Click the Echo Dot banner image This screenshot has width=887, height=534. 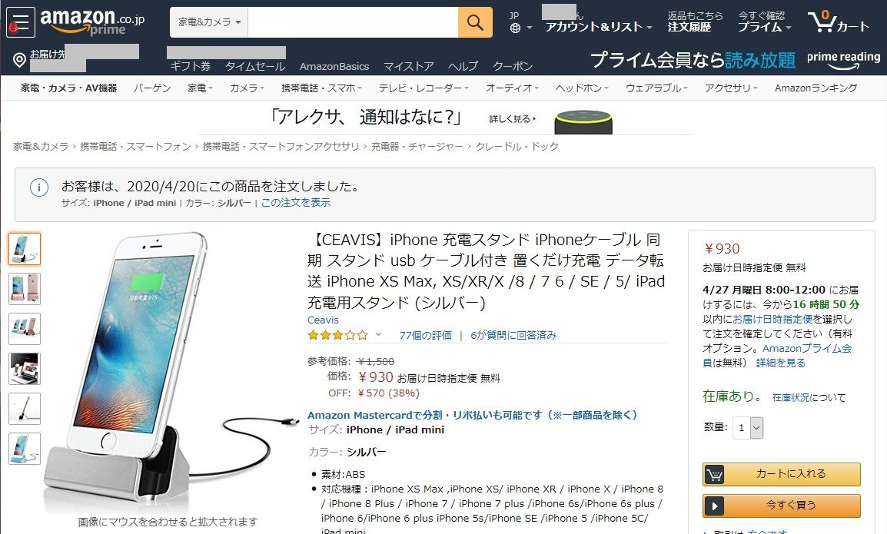pos(583,121)
